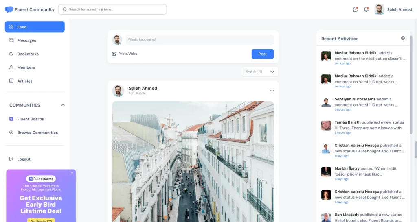
Task: Click the Recent Activities heading
Action: coord(340,39)
